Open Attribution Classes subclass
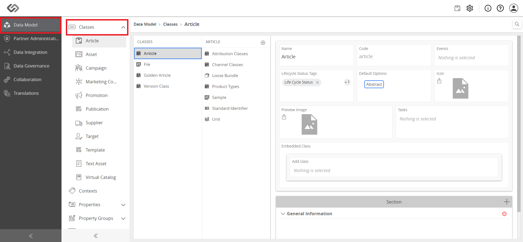Viewport: 523px width, 242px height. click(x=236, y=54)
